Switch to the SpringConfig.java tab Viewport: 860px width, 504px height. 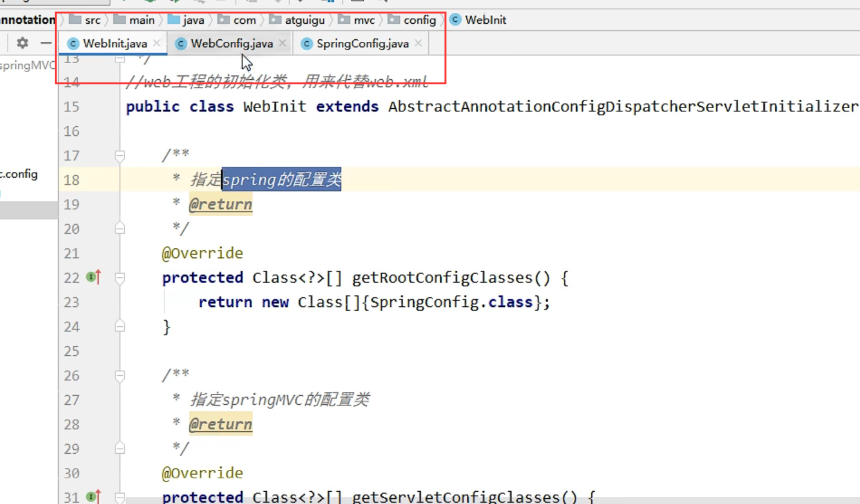362,44
